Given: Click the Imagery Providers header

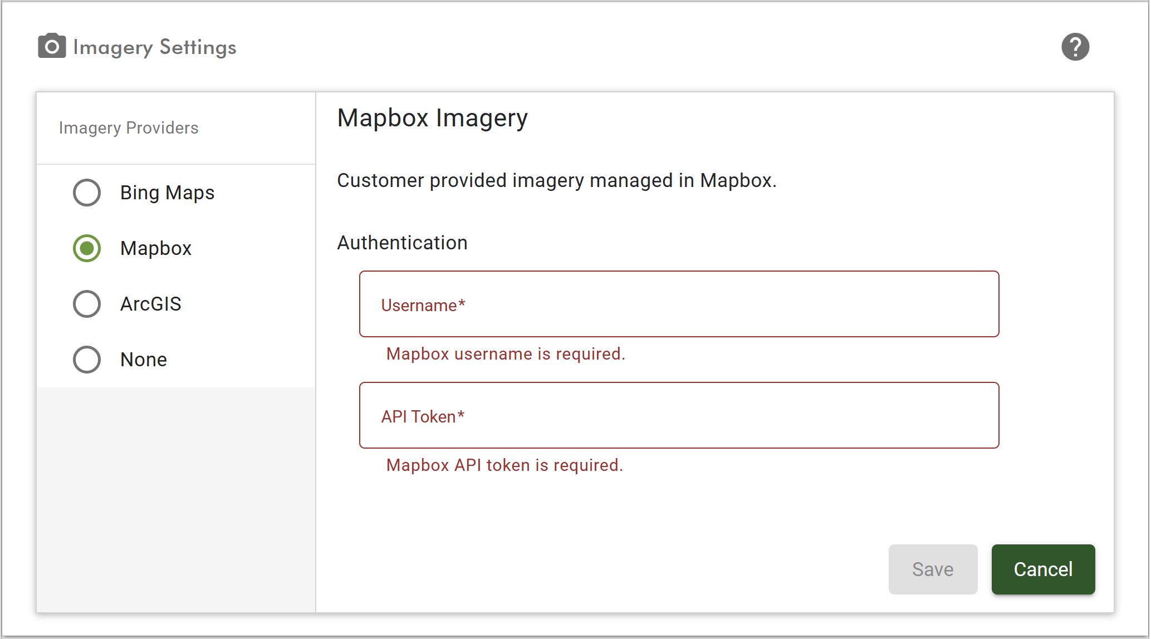Looking at the screenshot, I should coord(129,128).
